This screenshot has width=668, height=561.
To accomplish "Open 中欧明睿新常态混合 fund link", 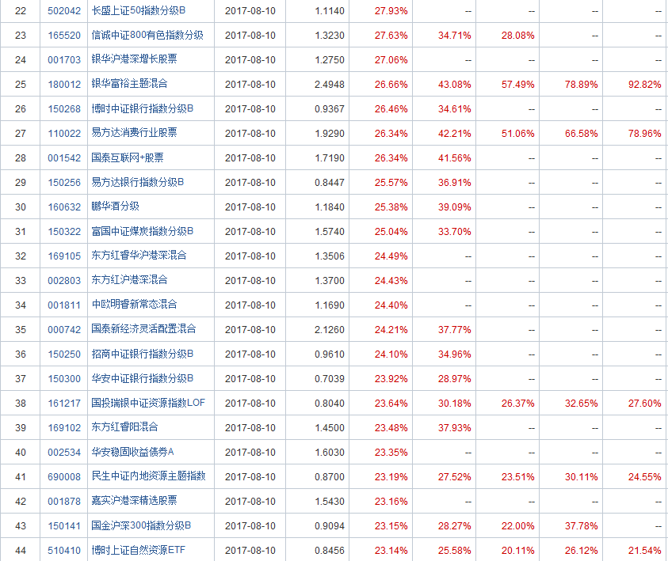I will [134, 305].
